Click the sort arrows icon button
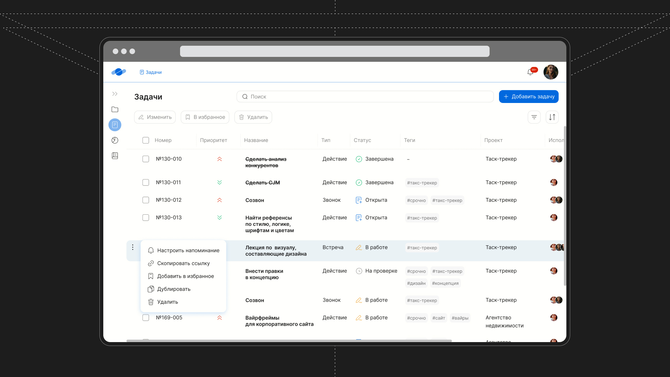The height and width of the screenshot is (377, 670). coord(552,117)
